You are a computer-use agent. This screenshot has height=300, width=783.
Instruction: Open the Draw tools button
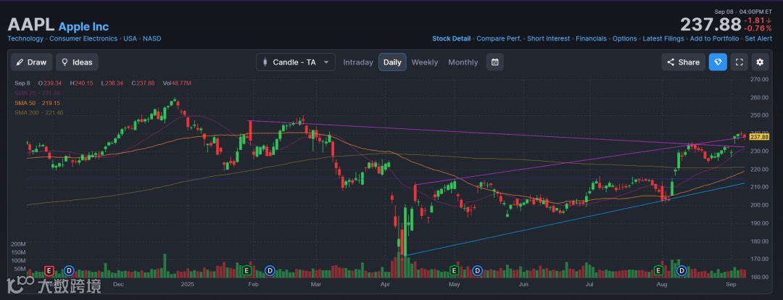pyautogui.click(x=31, y=62)
